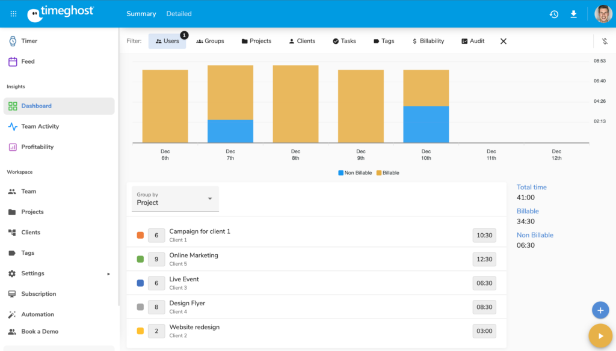This screenshot has height=351, width=616.
Task: Open the app launcher grid icon
Action: point(13,14)
